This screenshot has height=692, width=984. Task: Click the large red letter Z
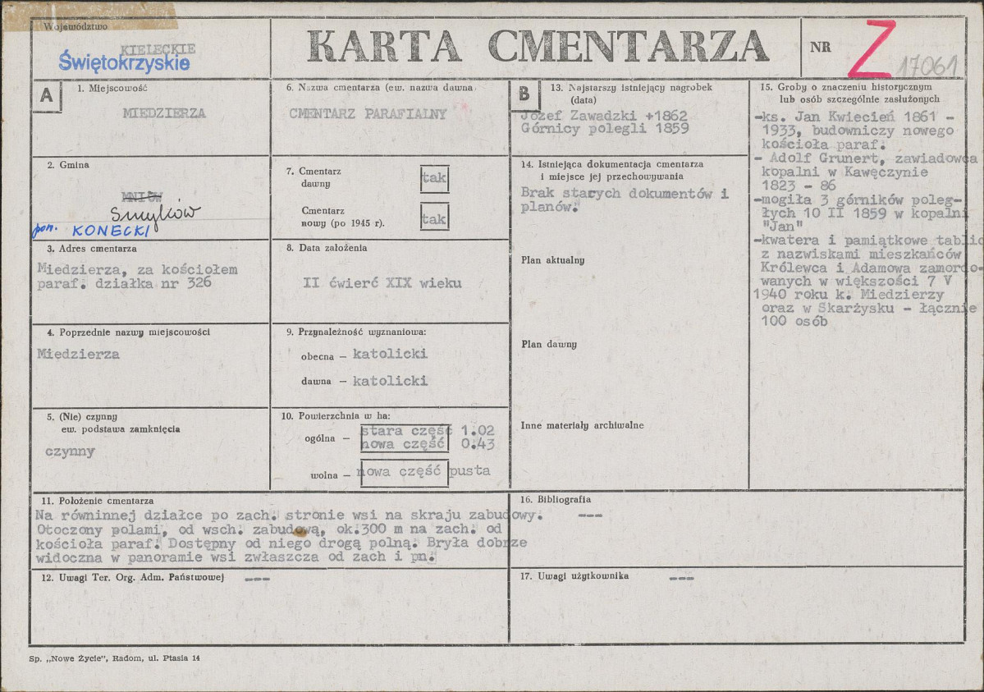tap(872, 48)
